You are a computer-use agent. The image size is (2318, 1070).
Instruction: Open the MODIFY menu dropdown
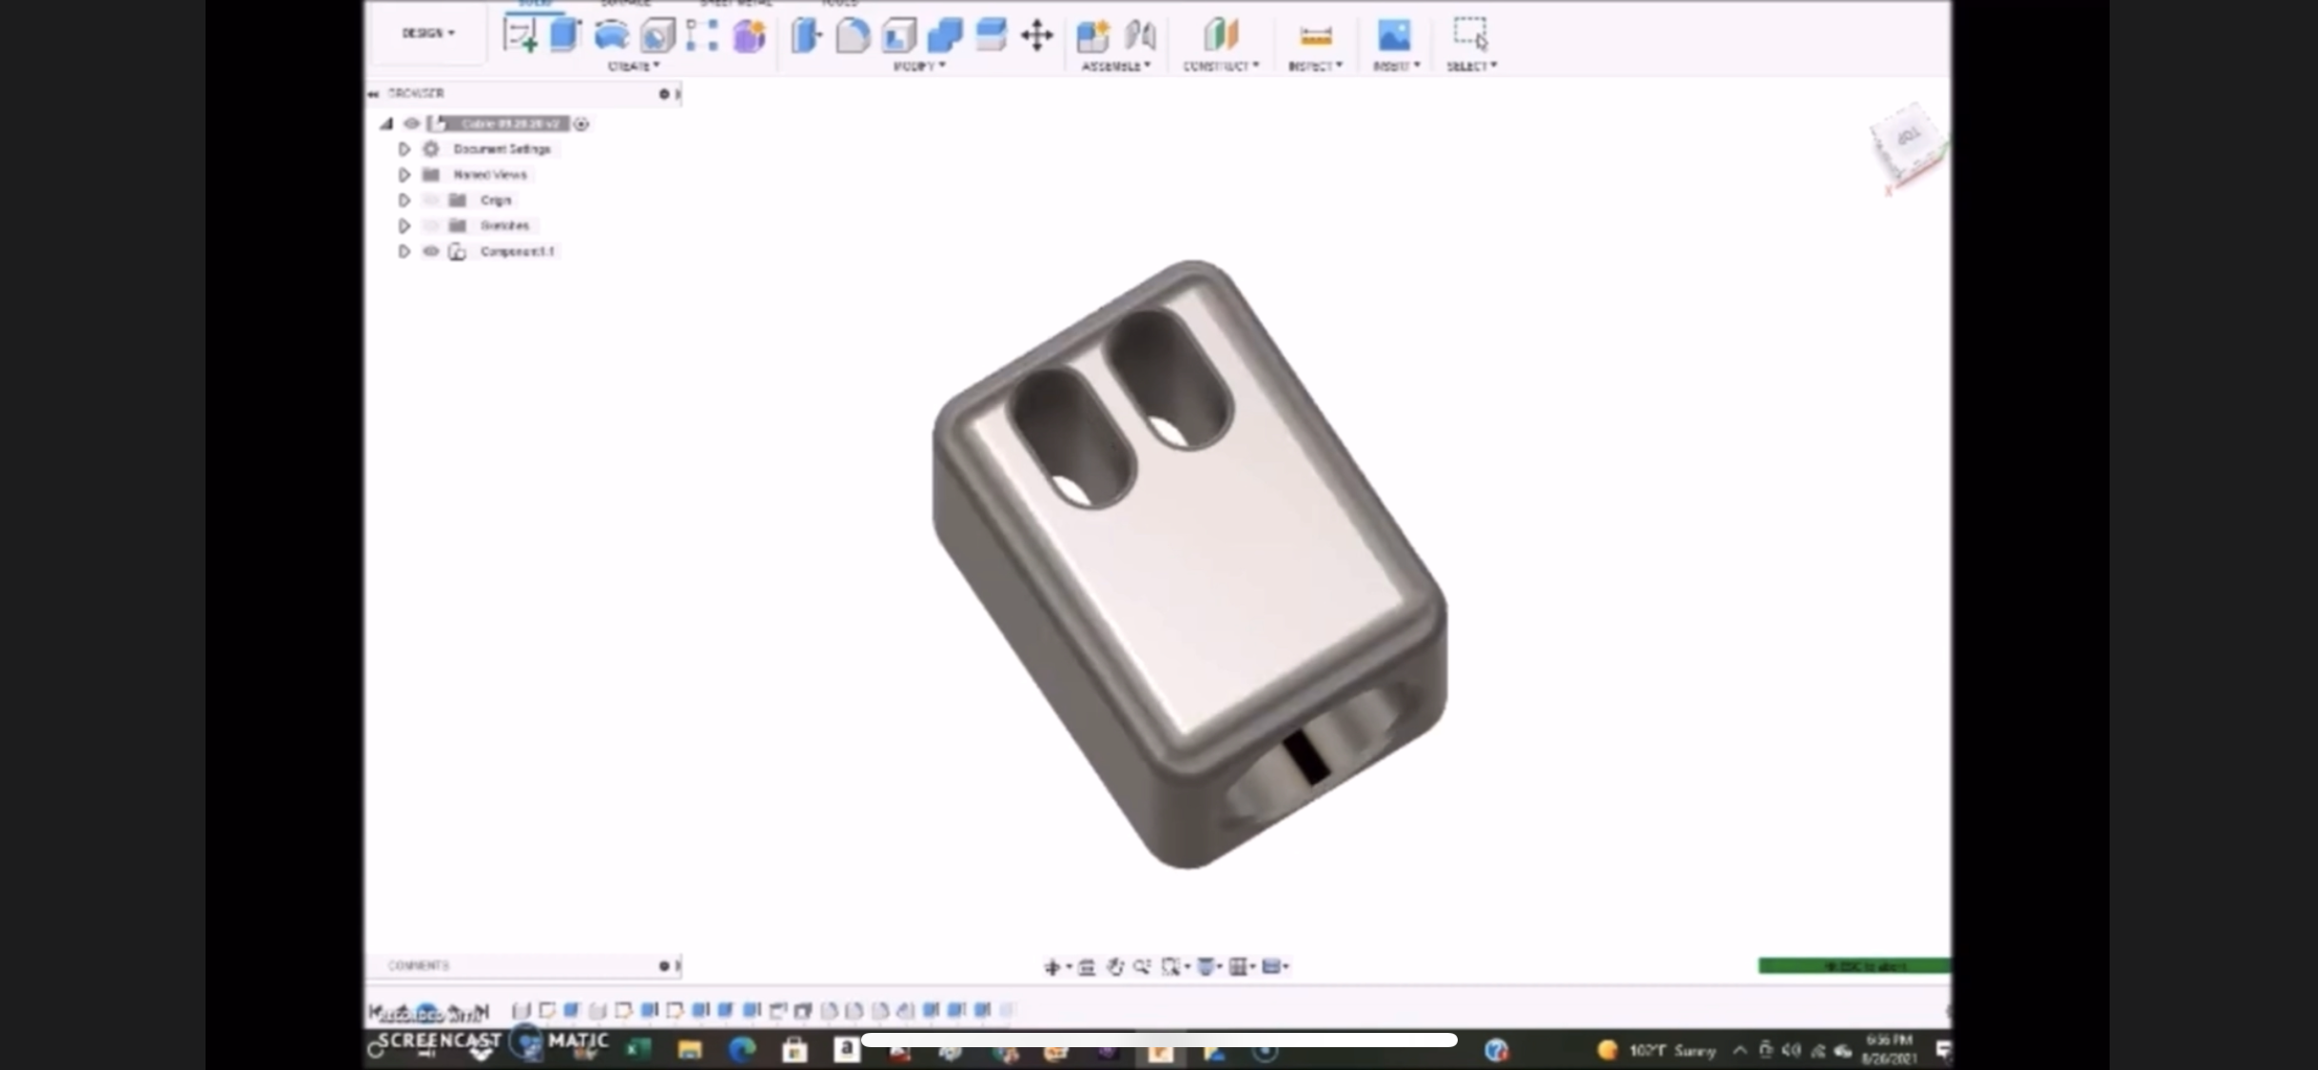pyautogui.click(x=919, y=67)
